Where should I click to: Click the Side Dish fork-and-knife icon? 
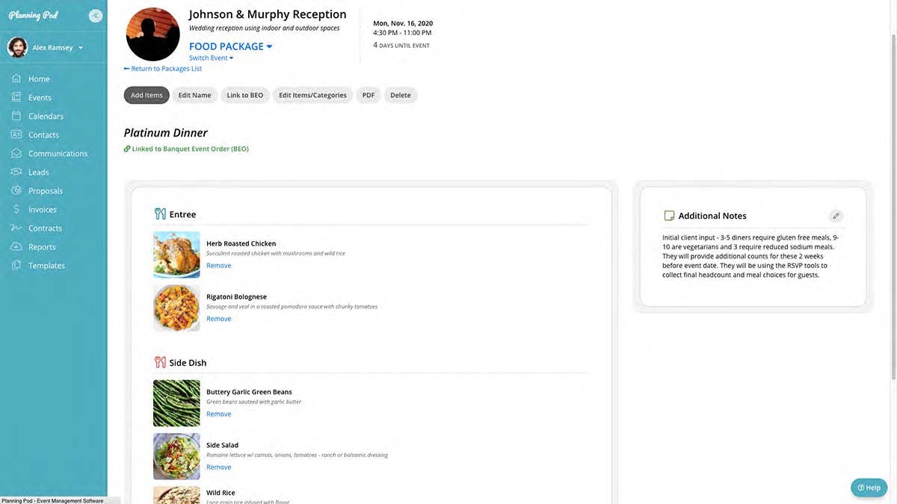click(x=160, y=363)
